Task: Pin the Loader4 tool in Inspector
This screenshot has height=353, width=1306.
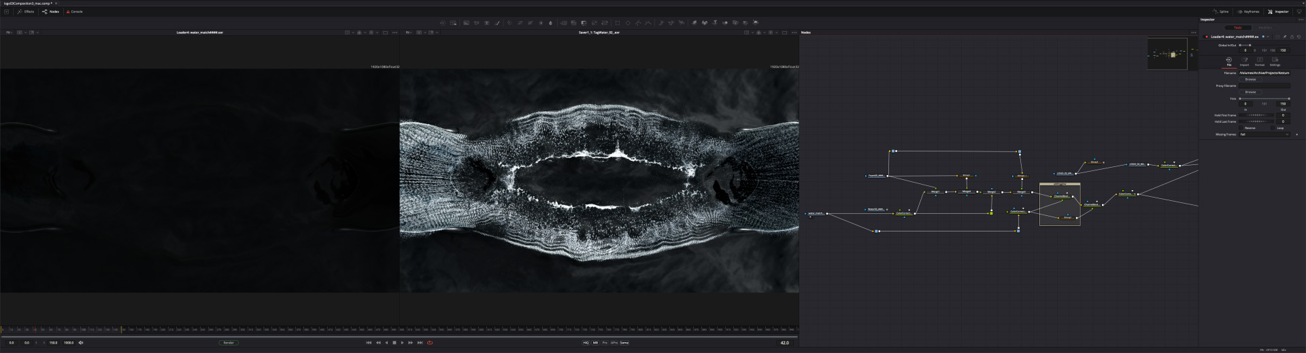Action: [1285, 37]
